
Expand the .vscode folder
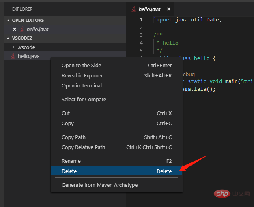[13, 47]
